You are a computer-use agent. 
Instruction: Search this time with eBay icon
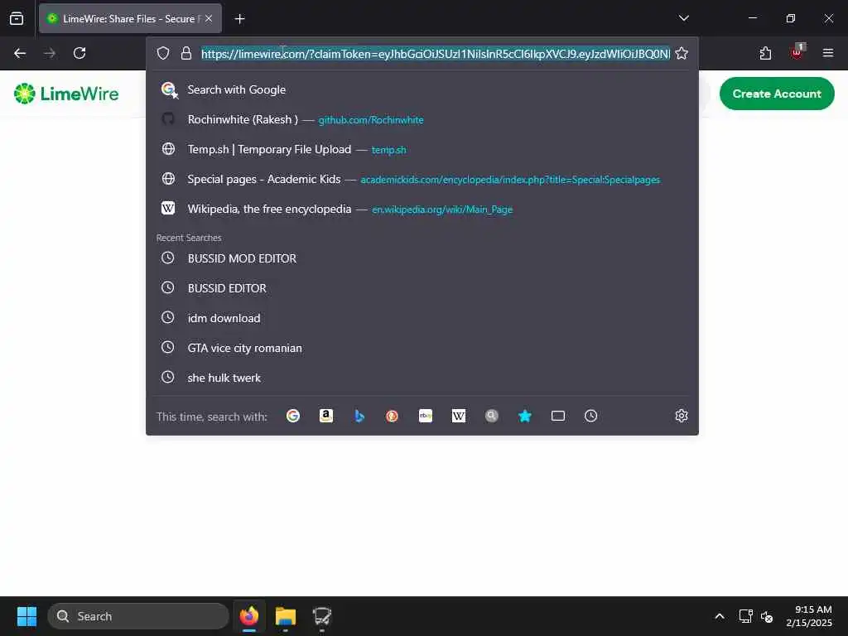426,416
